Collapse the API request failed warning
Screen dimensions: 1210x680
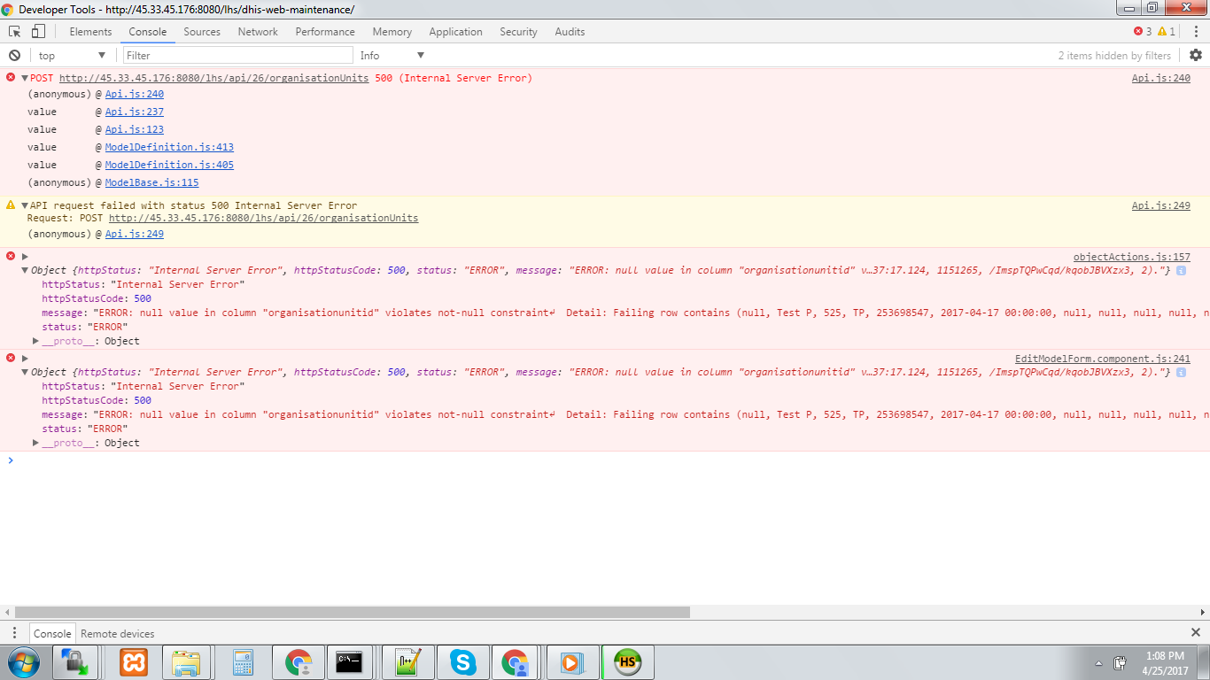coord(25,205)
